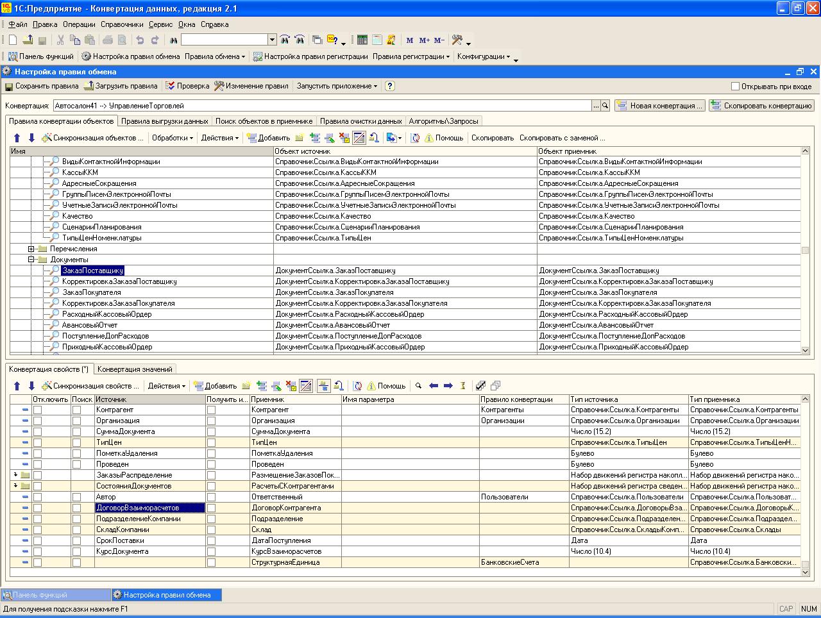Collapse the Документы tree node
This screenshot has height=618, width=821.
point(31,260)
